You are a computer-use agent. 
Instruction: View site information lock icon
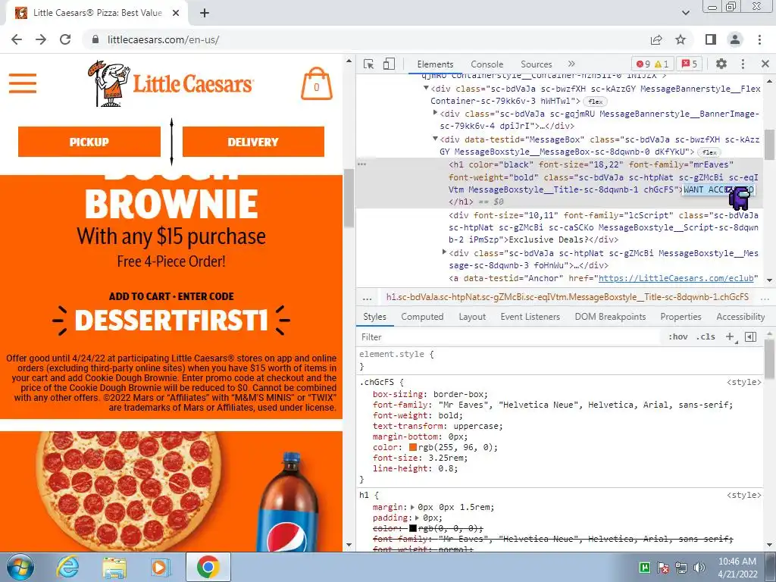[x=95, y=39]
